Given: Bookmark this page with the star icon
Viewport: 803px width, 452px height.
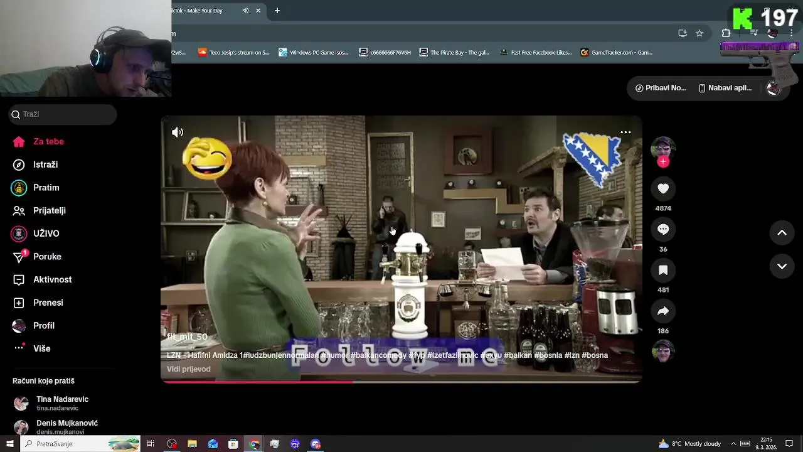Looking at the screenshot, I should coord(699,33).
